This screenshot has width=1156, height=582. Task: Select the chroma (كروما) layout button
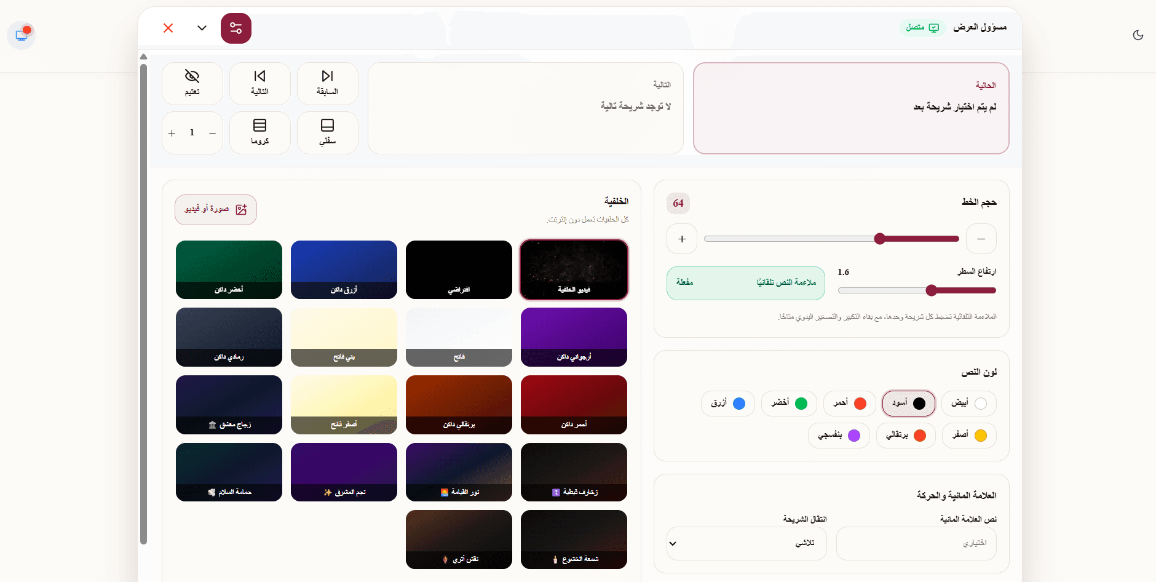click(260, 133)
